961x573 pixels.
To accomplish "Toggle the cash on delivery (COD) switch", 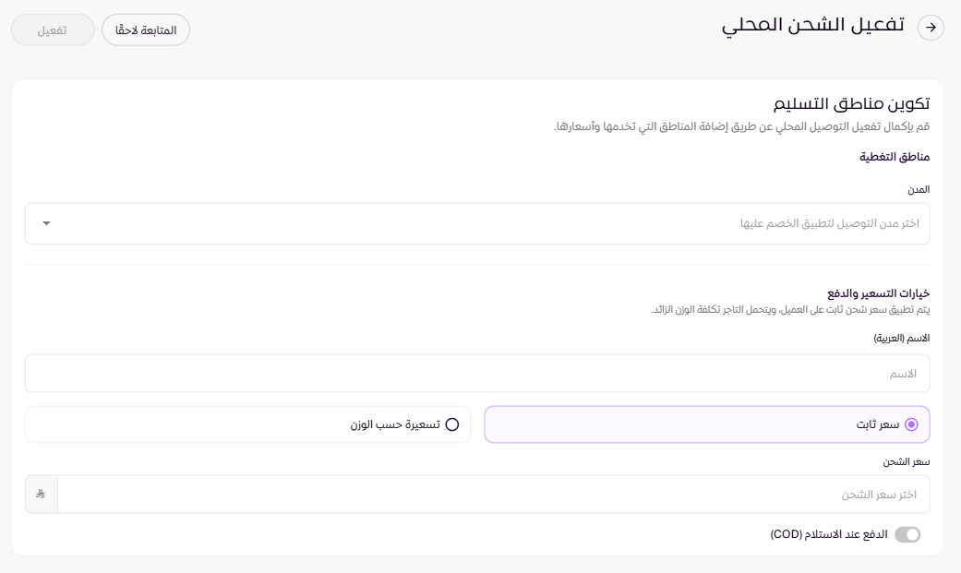I will tap(907, 534).
